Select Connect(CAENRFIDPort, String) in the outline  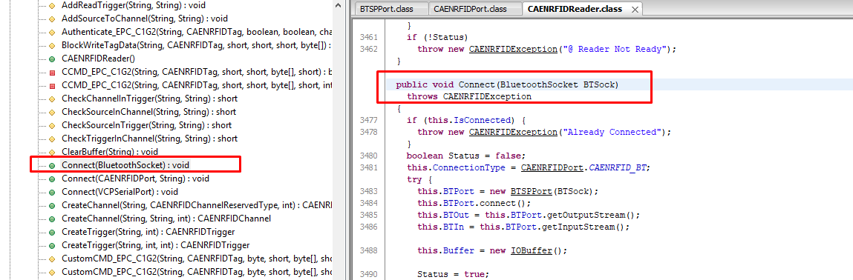(x=135, y=179)
